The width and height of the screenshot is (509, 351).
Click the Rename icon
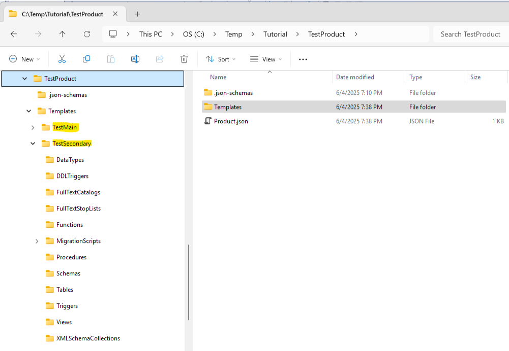click(135, 59)
